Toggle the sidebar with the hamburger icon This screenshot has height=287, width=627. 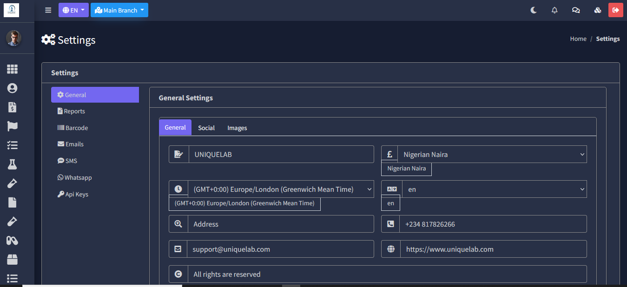click(48, 10)
